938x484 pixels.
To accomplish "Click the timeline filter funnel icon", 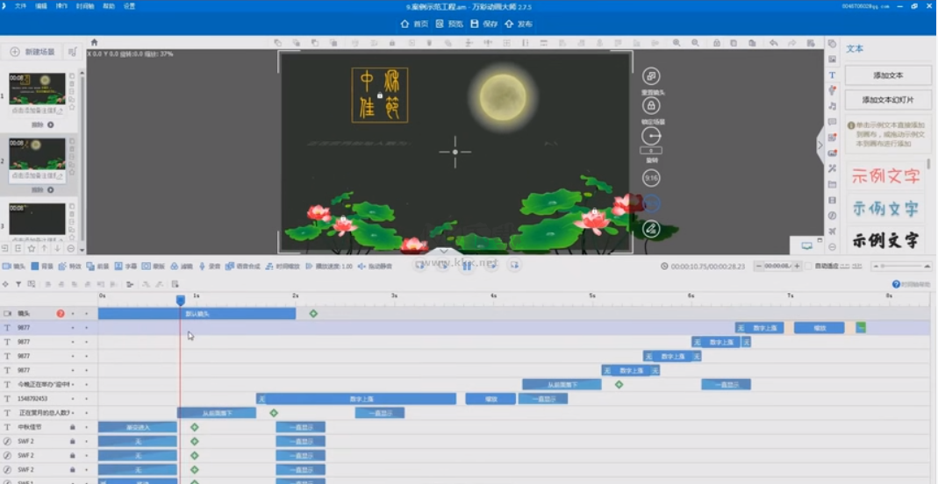I will [x=18, y=284].
